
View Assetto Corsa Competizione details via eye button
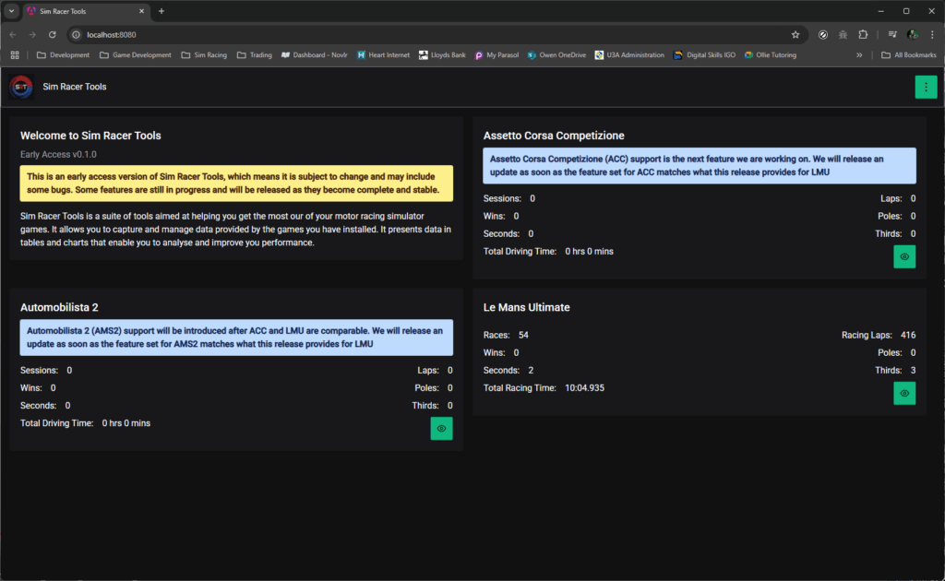pos(904,256)
